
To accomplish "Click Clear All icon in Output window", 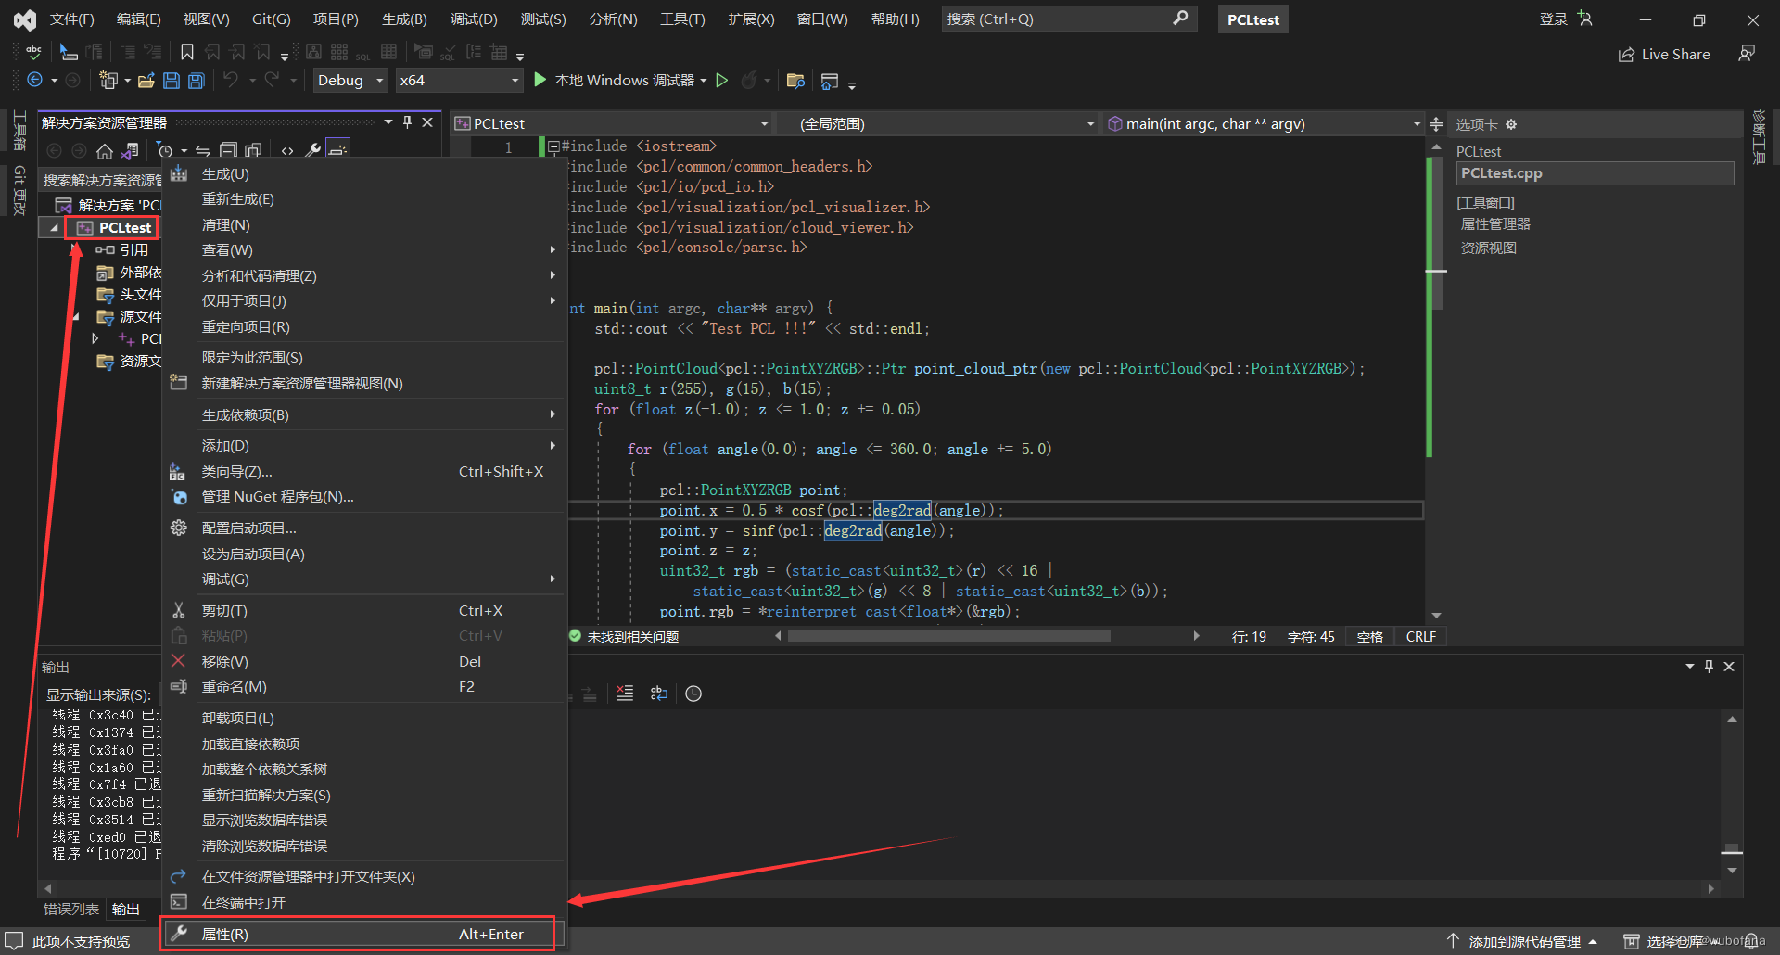I will pyautogui.click(x=625, y=694).
